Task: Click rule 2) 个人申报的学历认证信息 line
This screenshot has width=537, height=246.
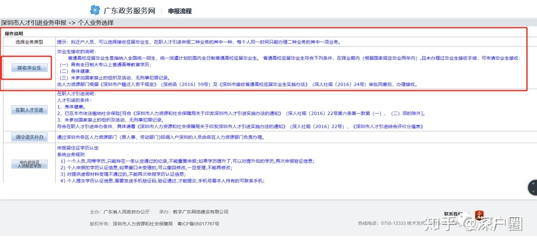Action: pyautogui.click(x=146, y=168)
